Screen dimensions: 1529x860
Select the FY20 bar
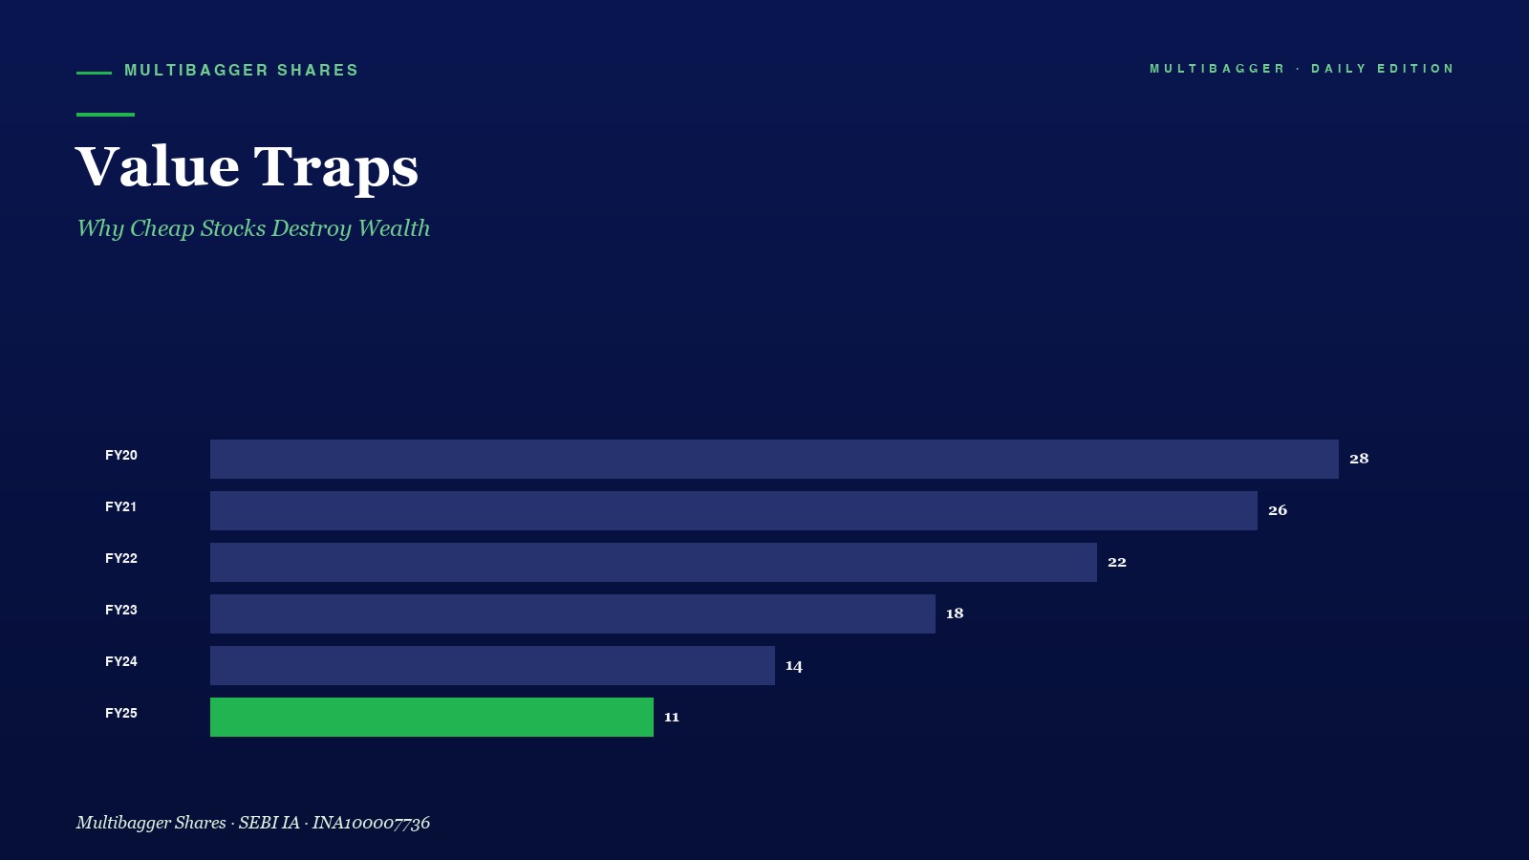(x=774, y=459)
